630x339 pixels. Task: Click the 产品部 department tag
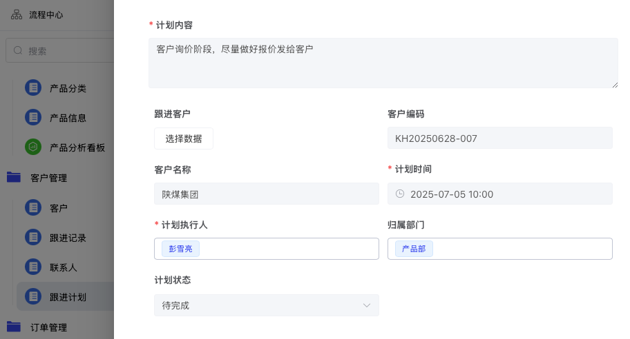414,249
